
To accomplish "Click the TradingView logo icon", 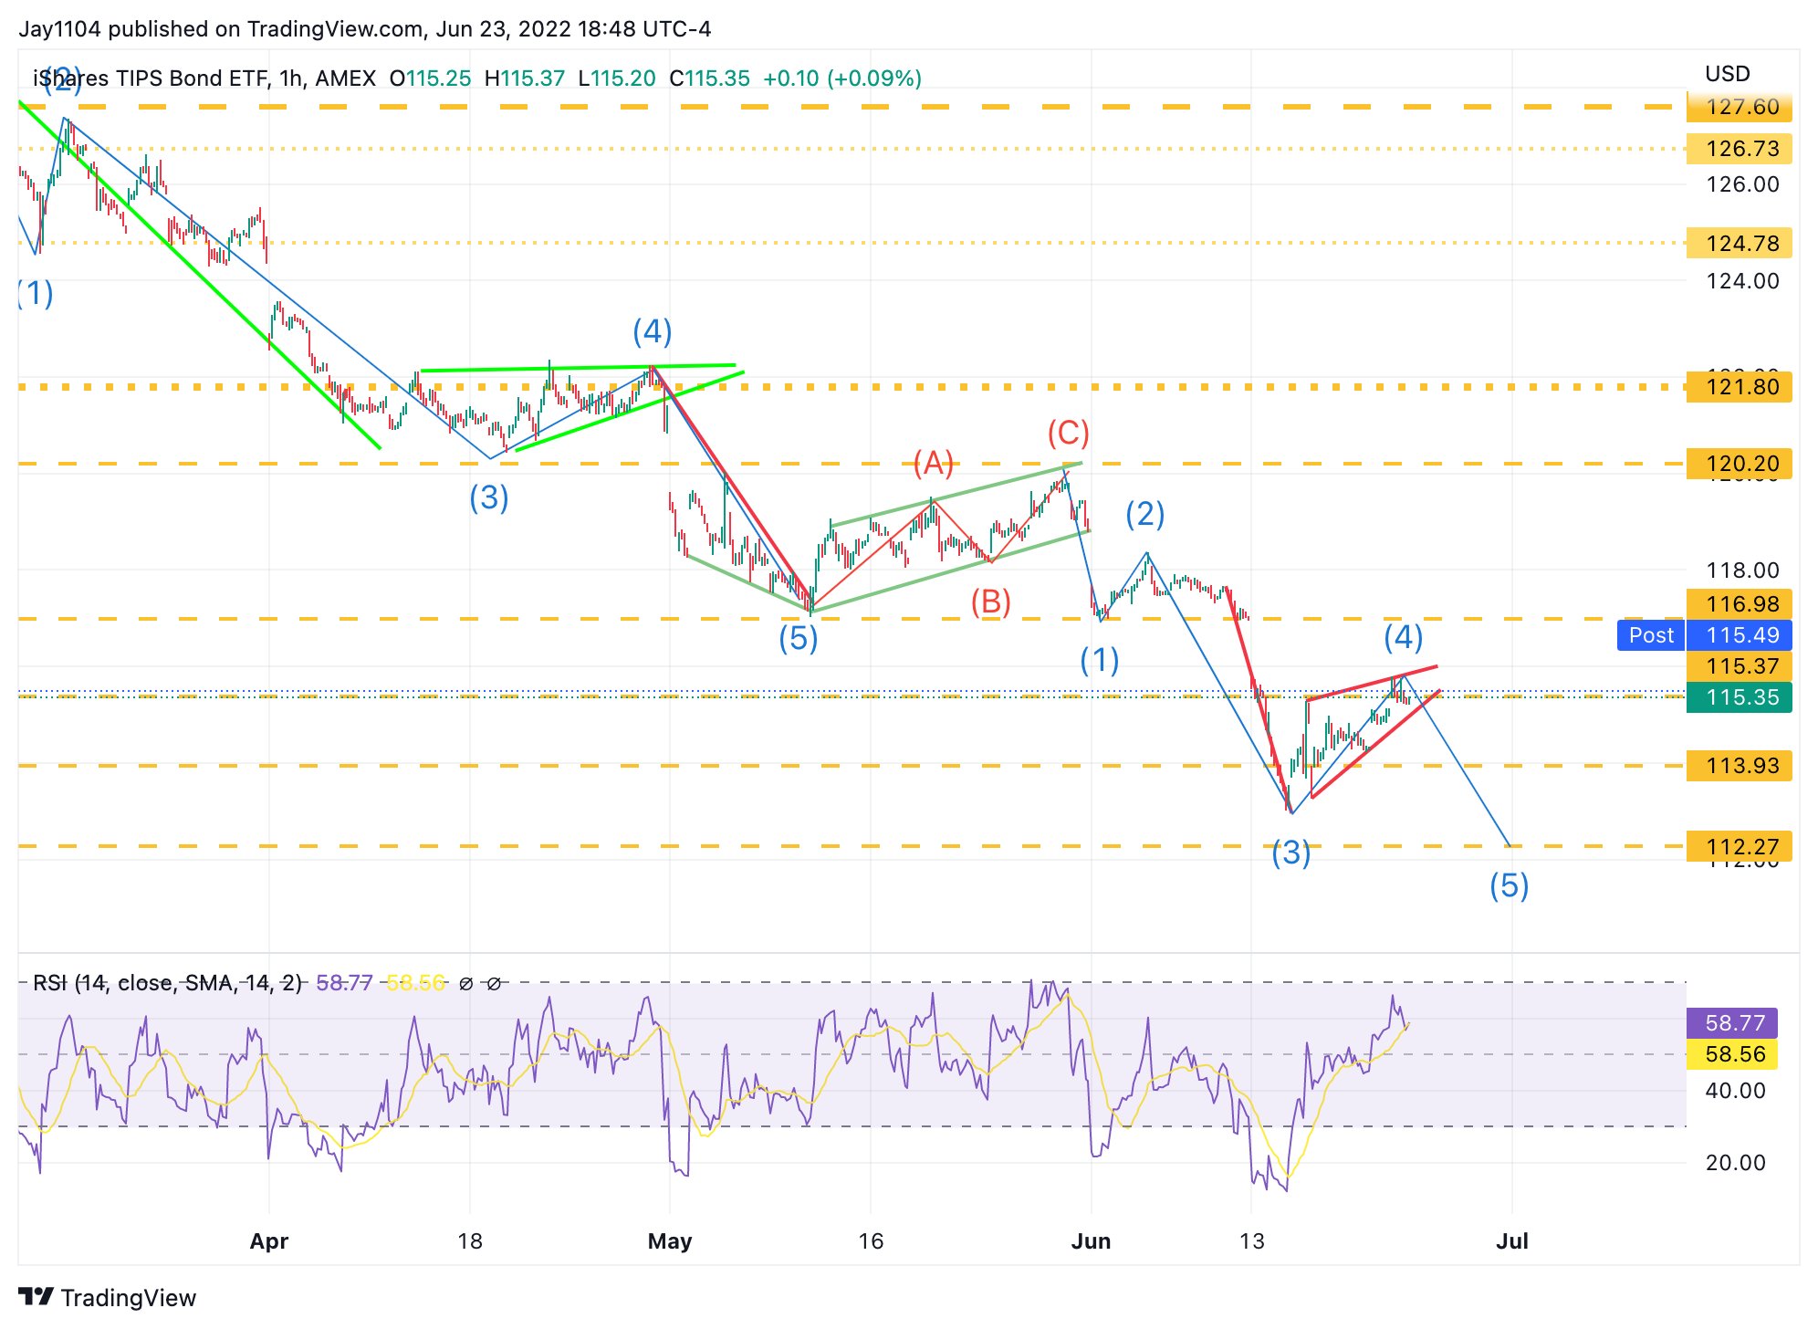I will (37, 1297).
